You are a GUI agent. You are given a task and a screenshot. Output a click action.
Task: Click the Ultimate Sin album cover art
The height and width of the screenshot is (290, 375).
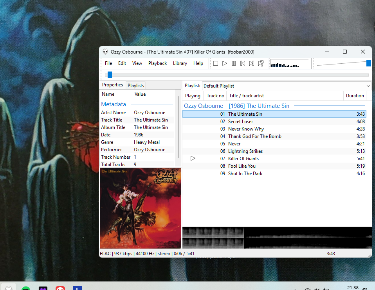pyautogui.click(x=140, y=208)
